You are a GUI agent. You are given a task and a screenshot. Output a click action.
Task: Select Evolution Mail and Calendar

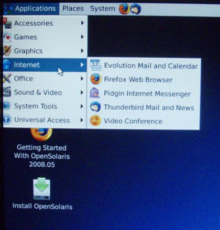[143, 66]
